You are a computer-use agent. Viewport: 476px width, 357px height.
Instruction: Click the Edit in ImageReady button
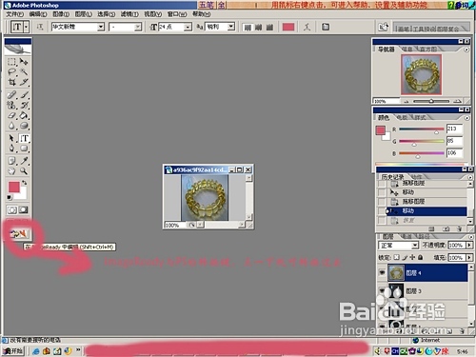(18, 234)
